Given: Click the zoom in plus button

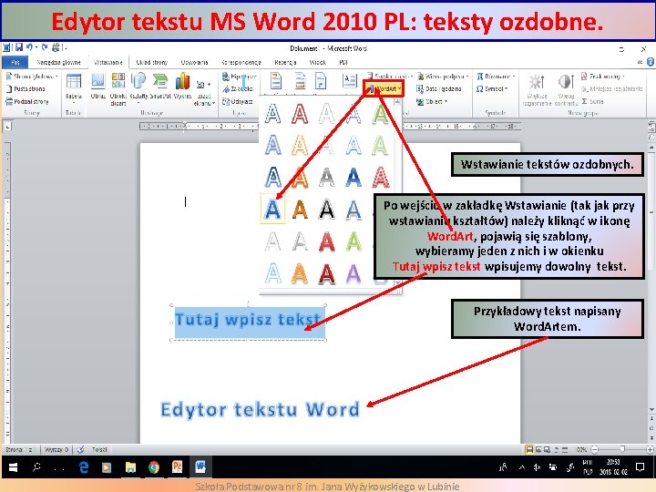Looking at the screenshot, I should coord(650,450).
